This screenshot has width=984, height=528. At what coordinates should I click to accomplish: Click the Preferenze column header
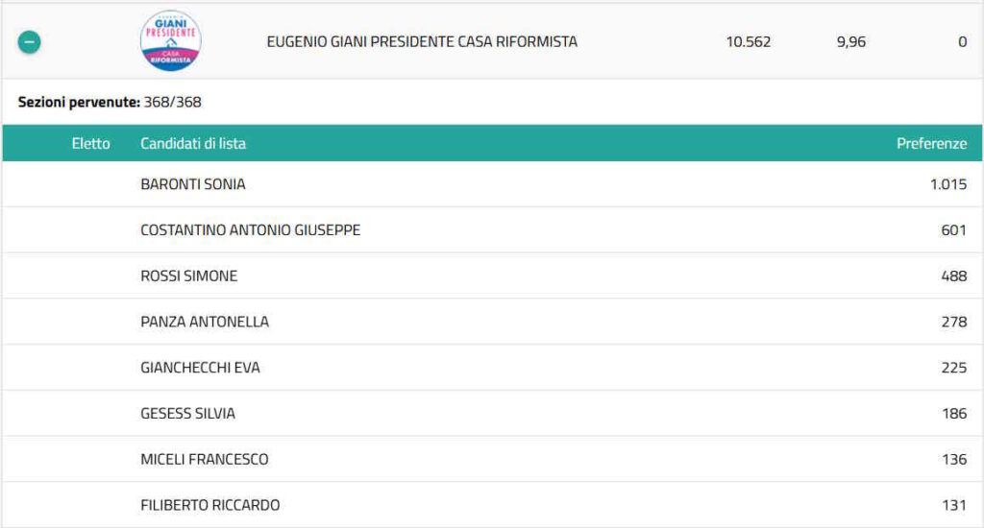point(931,144)
